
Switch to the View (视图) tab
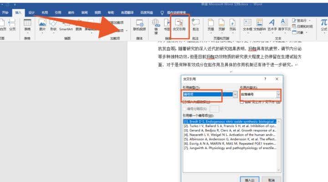(97, 13)
